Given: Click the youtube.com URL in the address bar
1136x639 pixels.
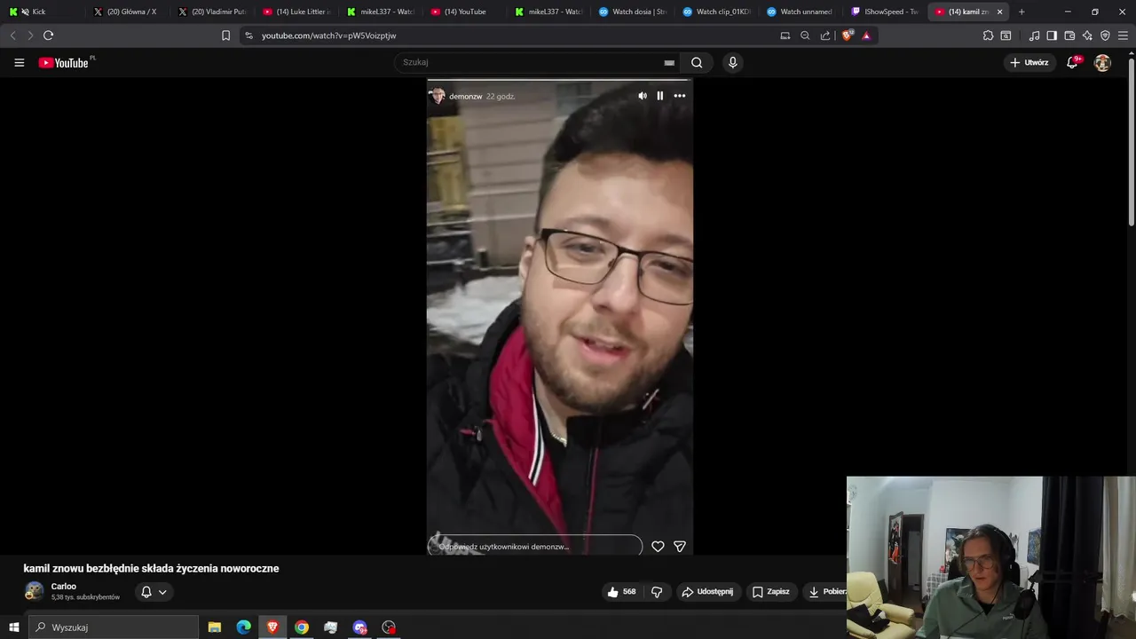Looking at the screenshot, I should tap(328, 35).
